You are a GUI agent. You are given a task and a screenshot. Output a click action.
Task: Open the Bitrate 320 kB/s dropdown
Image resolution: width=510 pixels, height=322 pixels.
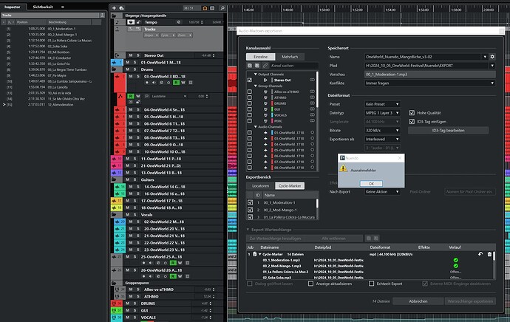coord(383,130)
